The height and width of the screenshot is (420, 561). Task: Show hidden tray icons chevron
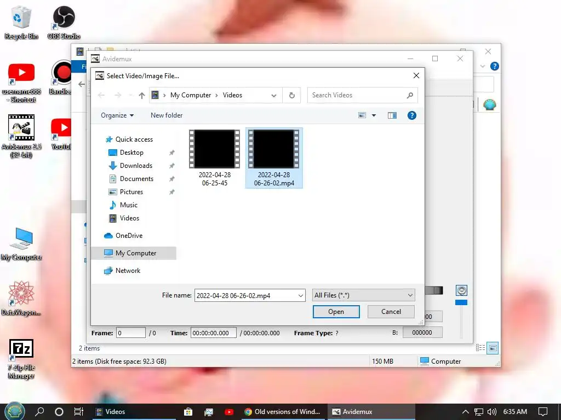pos(466,412)
